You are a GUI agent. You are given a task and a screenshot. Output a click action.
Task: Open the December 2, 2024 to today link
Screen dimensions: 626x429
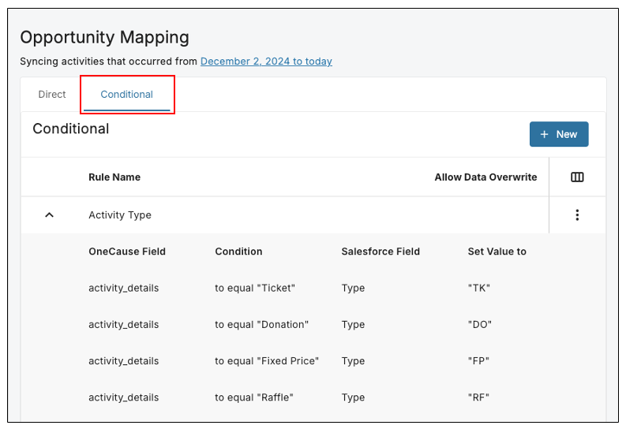(x=266, y=62)
